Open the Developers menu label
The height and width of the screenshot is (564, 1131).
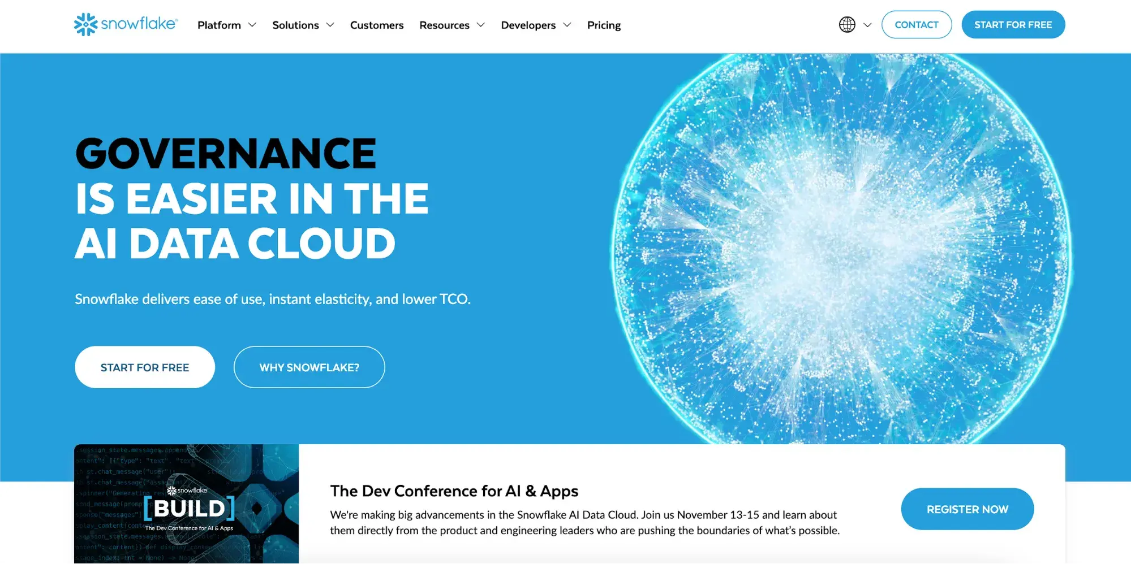(x=528, y=25)
